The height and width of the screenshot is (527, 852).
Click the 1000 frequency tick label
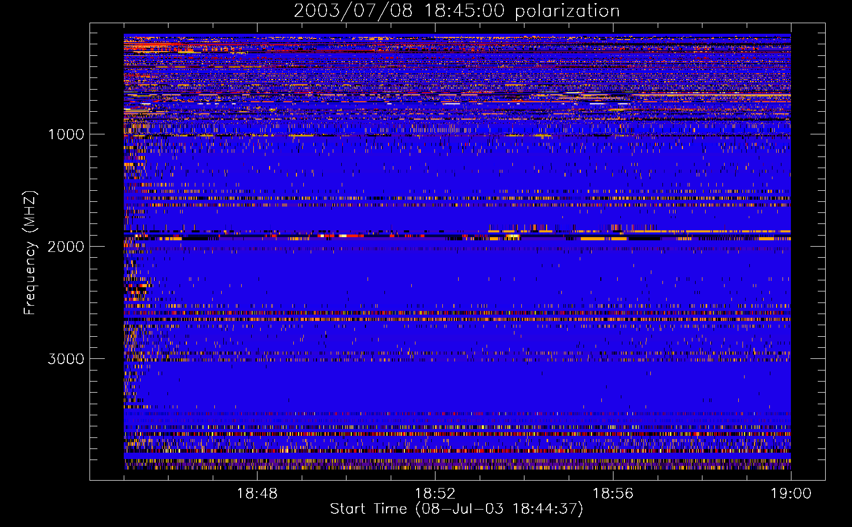click(x=66, y=134)
